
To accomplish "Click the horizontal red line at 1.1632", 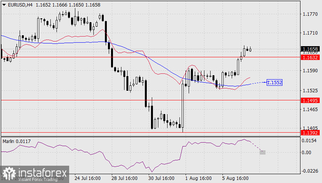I will point(151,57).
